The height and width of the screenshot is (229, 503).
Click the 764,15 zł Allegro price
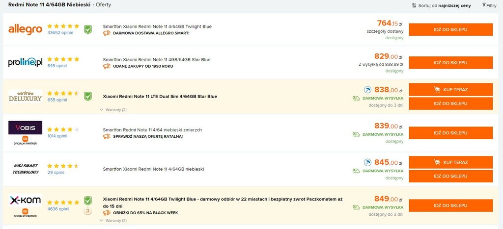(x=390, y=24)
